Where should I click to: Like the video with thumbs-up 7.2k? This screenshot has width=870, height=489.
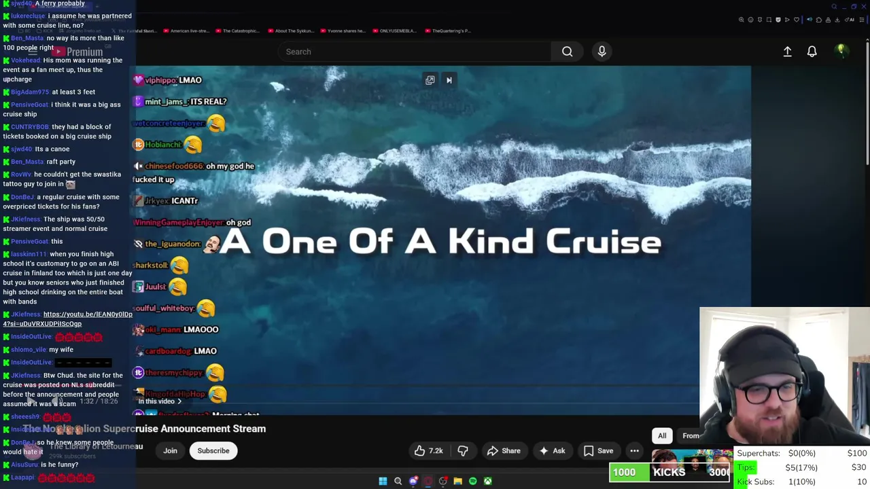click(x=428, y=451)
